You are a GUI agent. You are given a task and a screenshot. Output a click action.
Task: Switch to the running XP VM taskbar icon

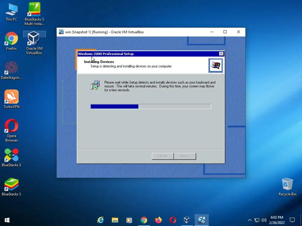(x=202, y=220)
